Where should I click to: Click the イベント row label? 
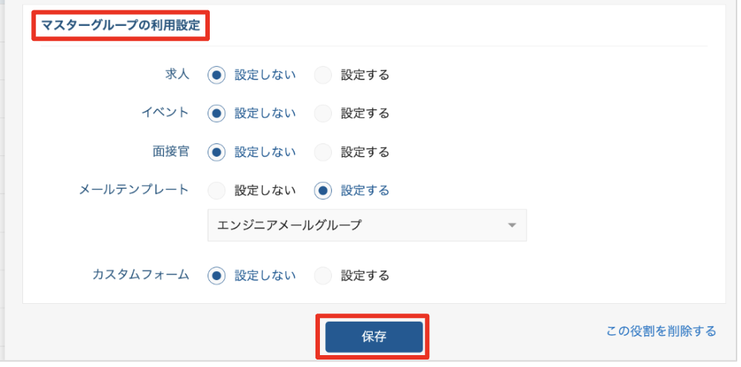point(165,113)
